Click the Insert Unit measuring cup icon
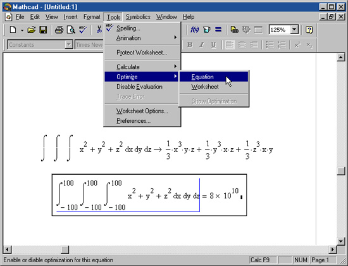The width and height of the screenshot is (348, 266). point(206,30)
